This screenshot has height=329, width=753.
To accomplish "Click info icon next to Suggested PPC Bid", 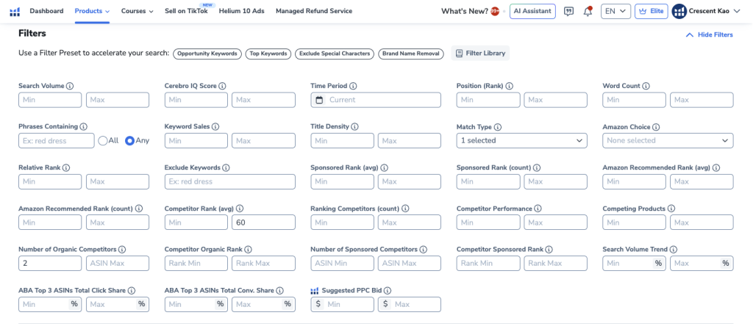I will 388,291.
